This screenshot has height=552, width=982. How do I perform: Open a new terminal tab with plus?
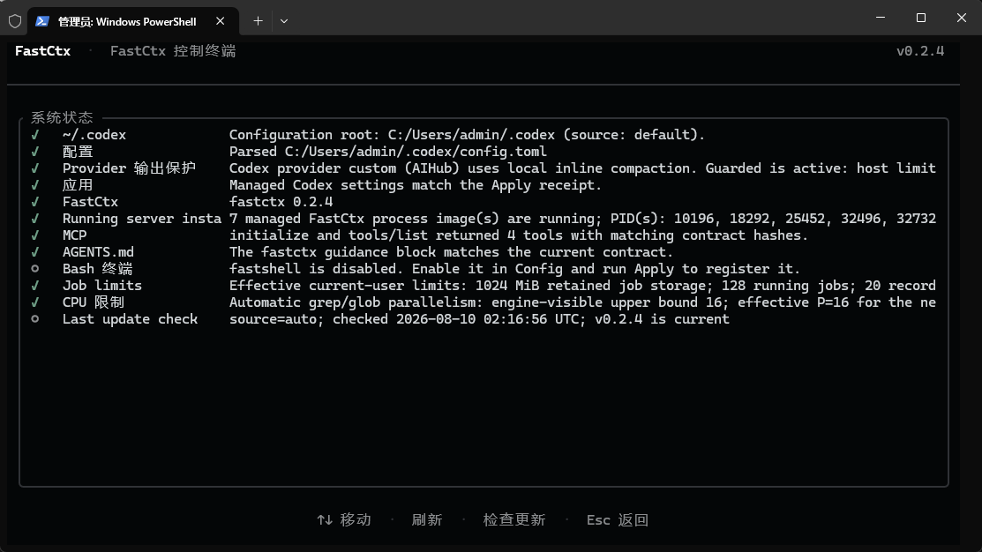258,20
